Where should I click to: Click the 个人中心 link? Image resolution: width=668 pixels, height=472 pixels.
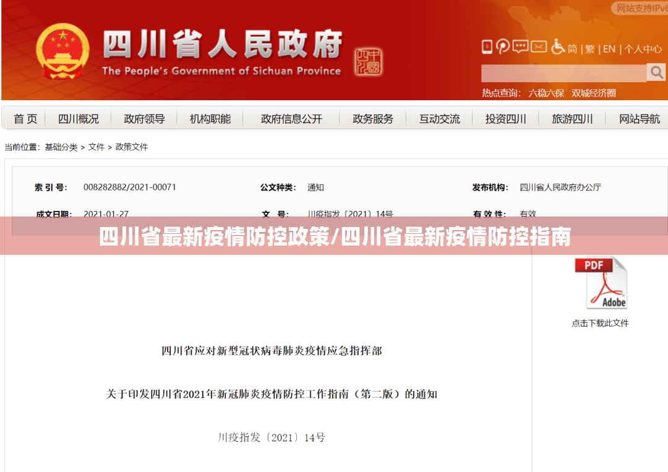tap(643, 49)
